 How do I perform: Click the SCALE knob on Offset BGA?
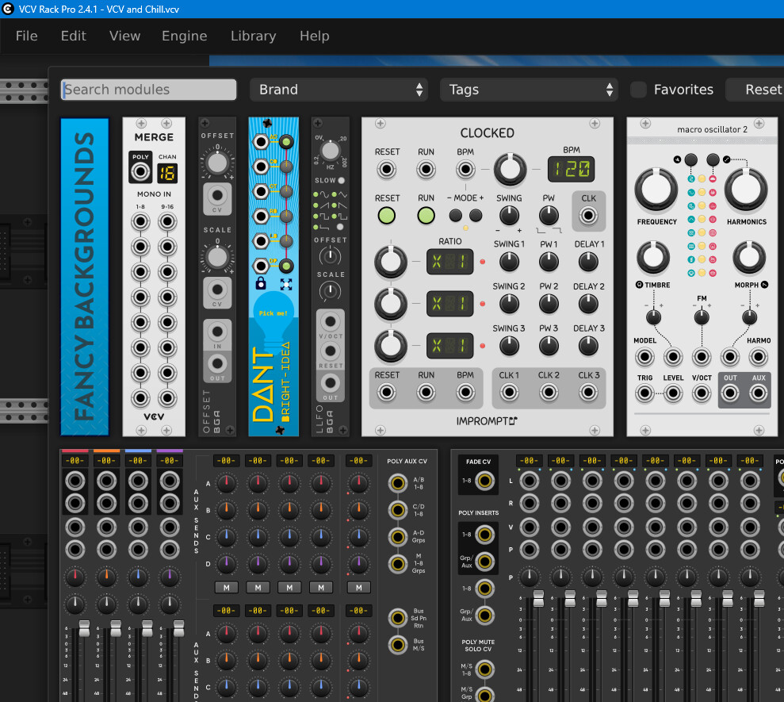[217, 257]
